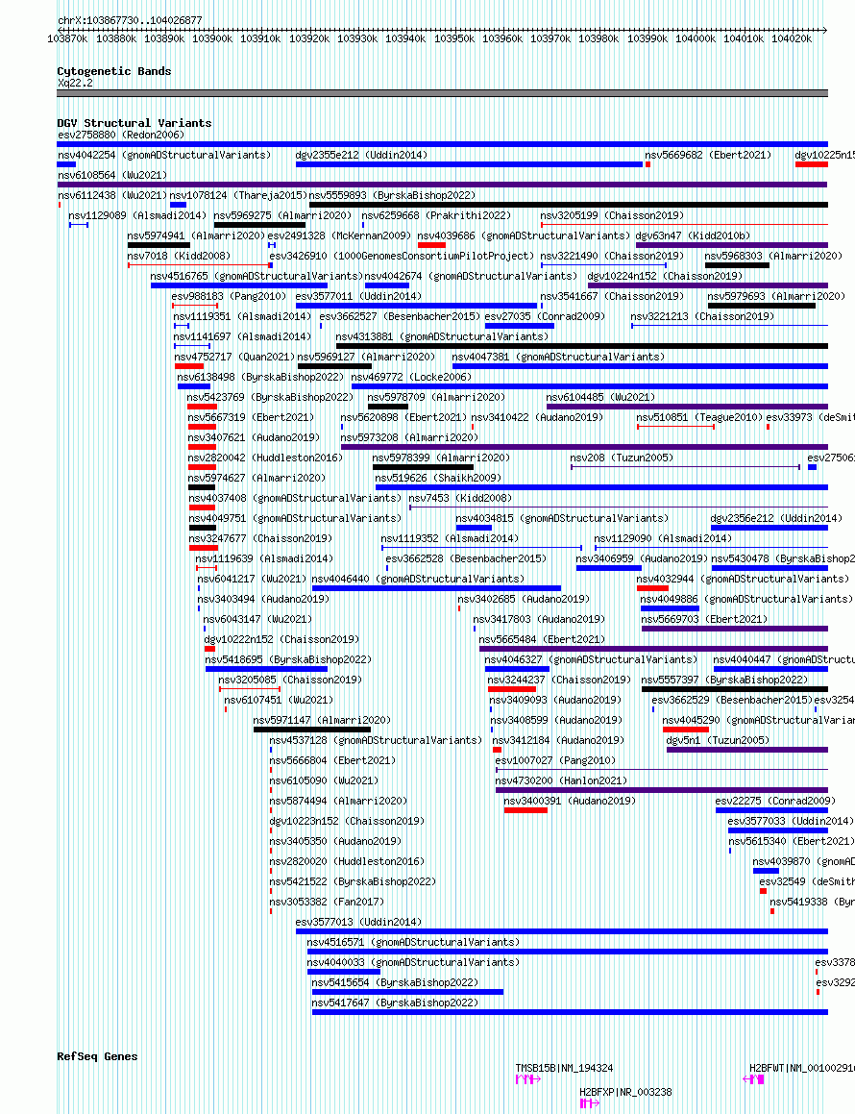
Task: Select nsv5417647 (ByrskaBishop2022) label
Action: (395, 1003)
